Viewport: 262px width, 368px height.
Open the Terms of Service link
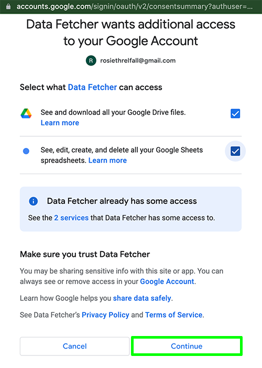point(173,315)
